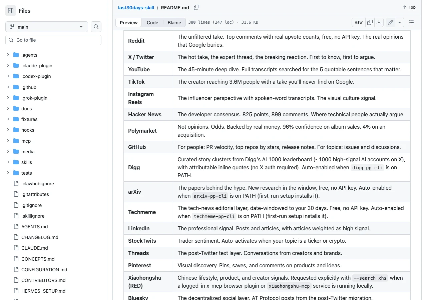Edit this file with pencil icon
Viewport: 427px width, 300px height.
[391, 22]
